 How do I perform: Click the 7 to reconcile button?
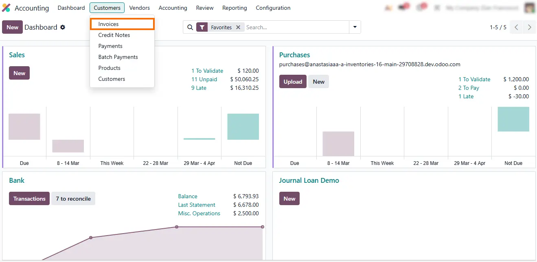(x=73, y=199)
